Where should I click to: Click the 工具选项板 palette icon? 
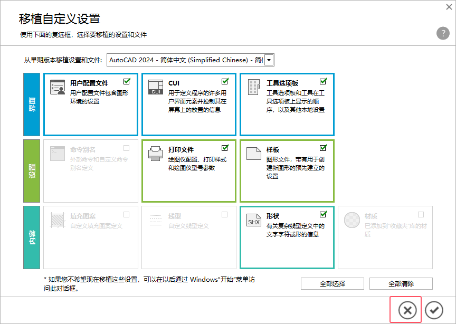click(253, 87)
